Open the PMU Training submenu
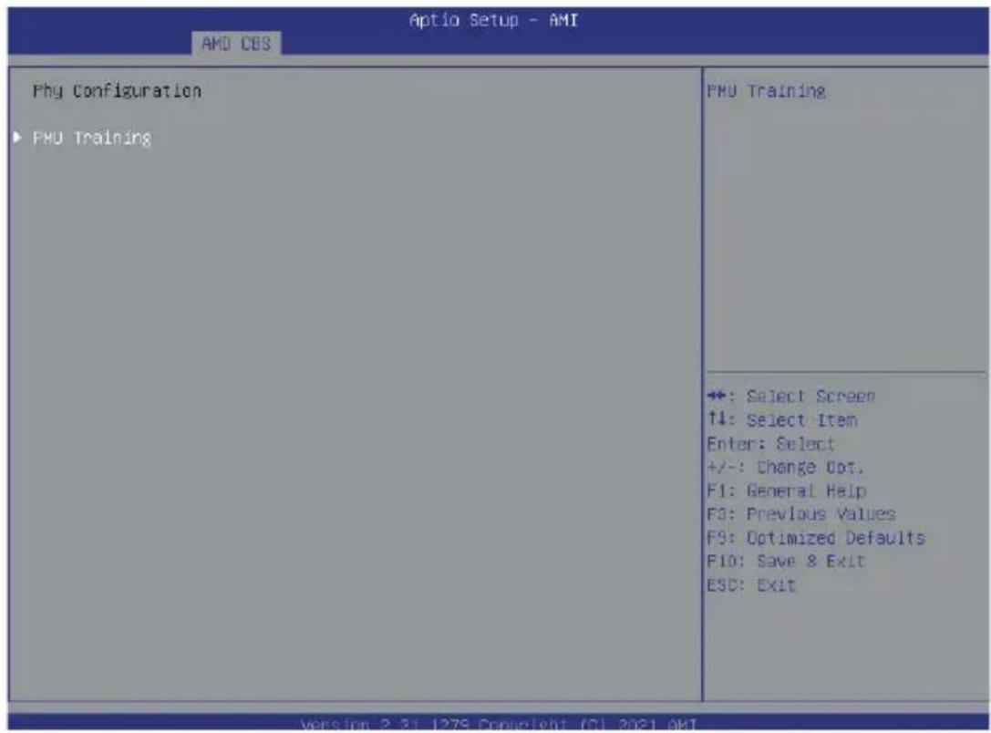991x733 pixels. [92, 138]
